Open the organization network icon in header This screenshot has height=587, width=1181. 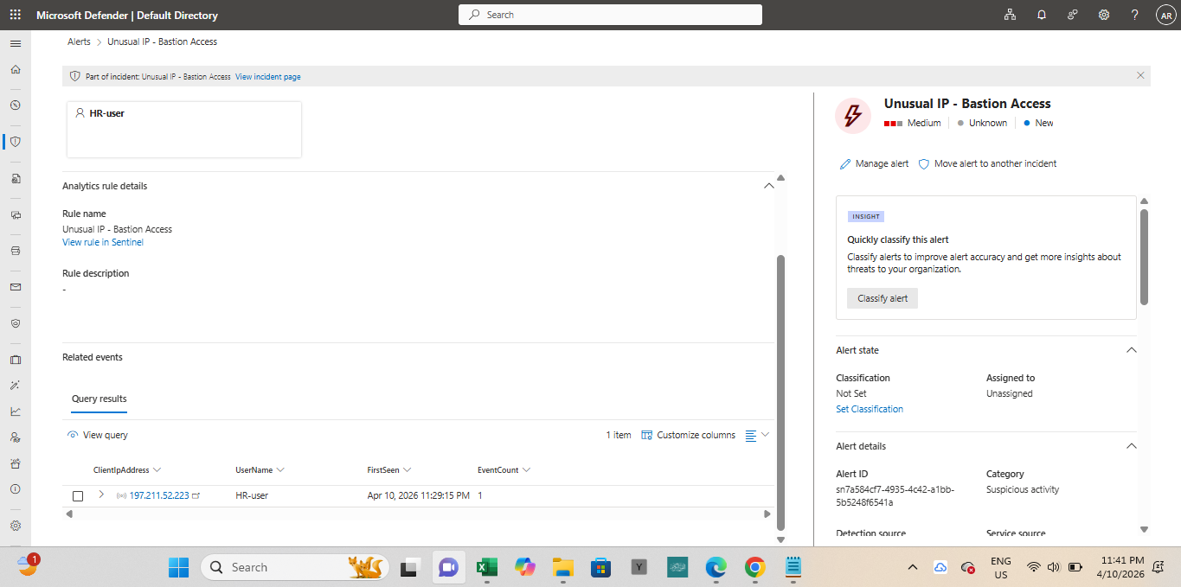[1009, 15]
